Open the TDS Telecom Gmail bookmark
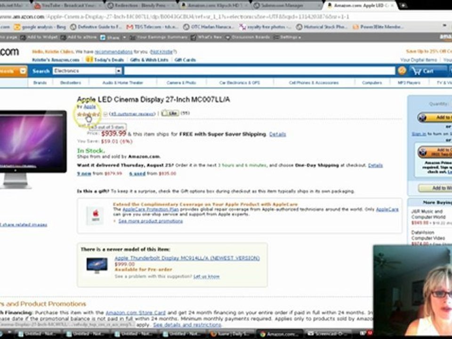The width and height of the screenshot is (452, 339). coord(153,27)
